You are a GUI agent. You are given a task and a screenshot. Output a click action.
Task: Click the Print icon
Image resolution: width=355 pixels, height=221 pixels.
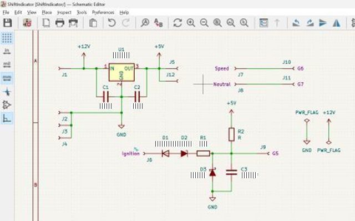(60, 23)
